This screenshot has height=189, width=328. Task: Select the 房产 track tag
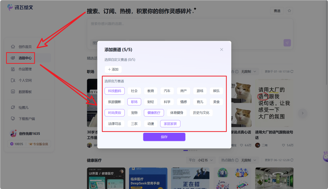[x=183, y=91]
